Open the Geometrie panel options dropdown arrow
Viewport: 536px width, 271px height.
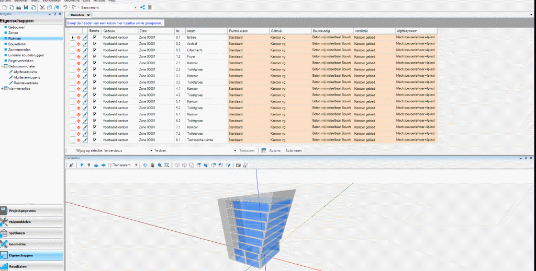coord(521,159)
